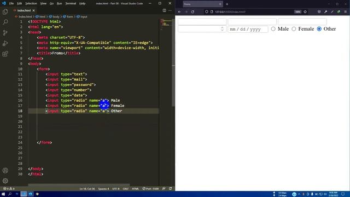
Task: Expand the index.html breadcrumb dropdown
Action: [24, 16]
